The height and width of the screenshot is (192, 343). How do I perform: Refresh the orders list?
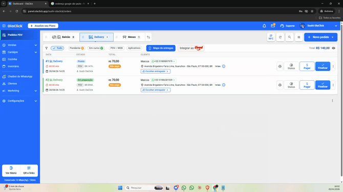280,37
